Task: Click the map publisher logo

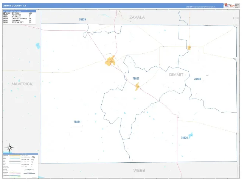Action: pos(229,6)
